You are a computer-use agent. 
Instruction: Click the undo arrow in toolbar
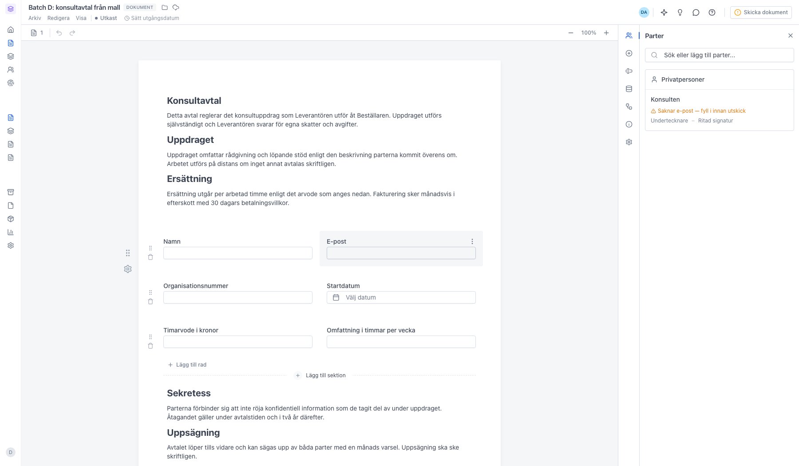tap(59, 33)
